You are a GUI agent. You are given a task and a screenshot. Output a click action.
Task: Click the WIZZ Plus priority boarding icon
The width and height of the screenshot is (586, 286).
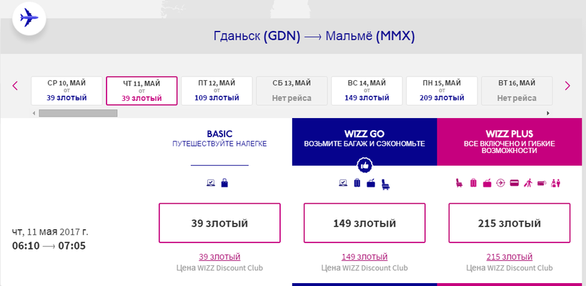[x=529, y=184]
